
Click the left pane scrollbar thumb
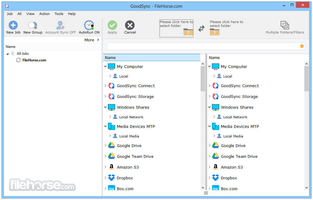click(203, 79)
